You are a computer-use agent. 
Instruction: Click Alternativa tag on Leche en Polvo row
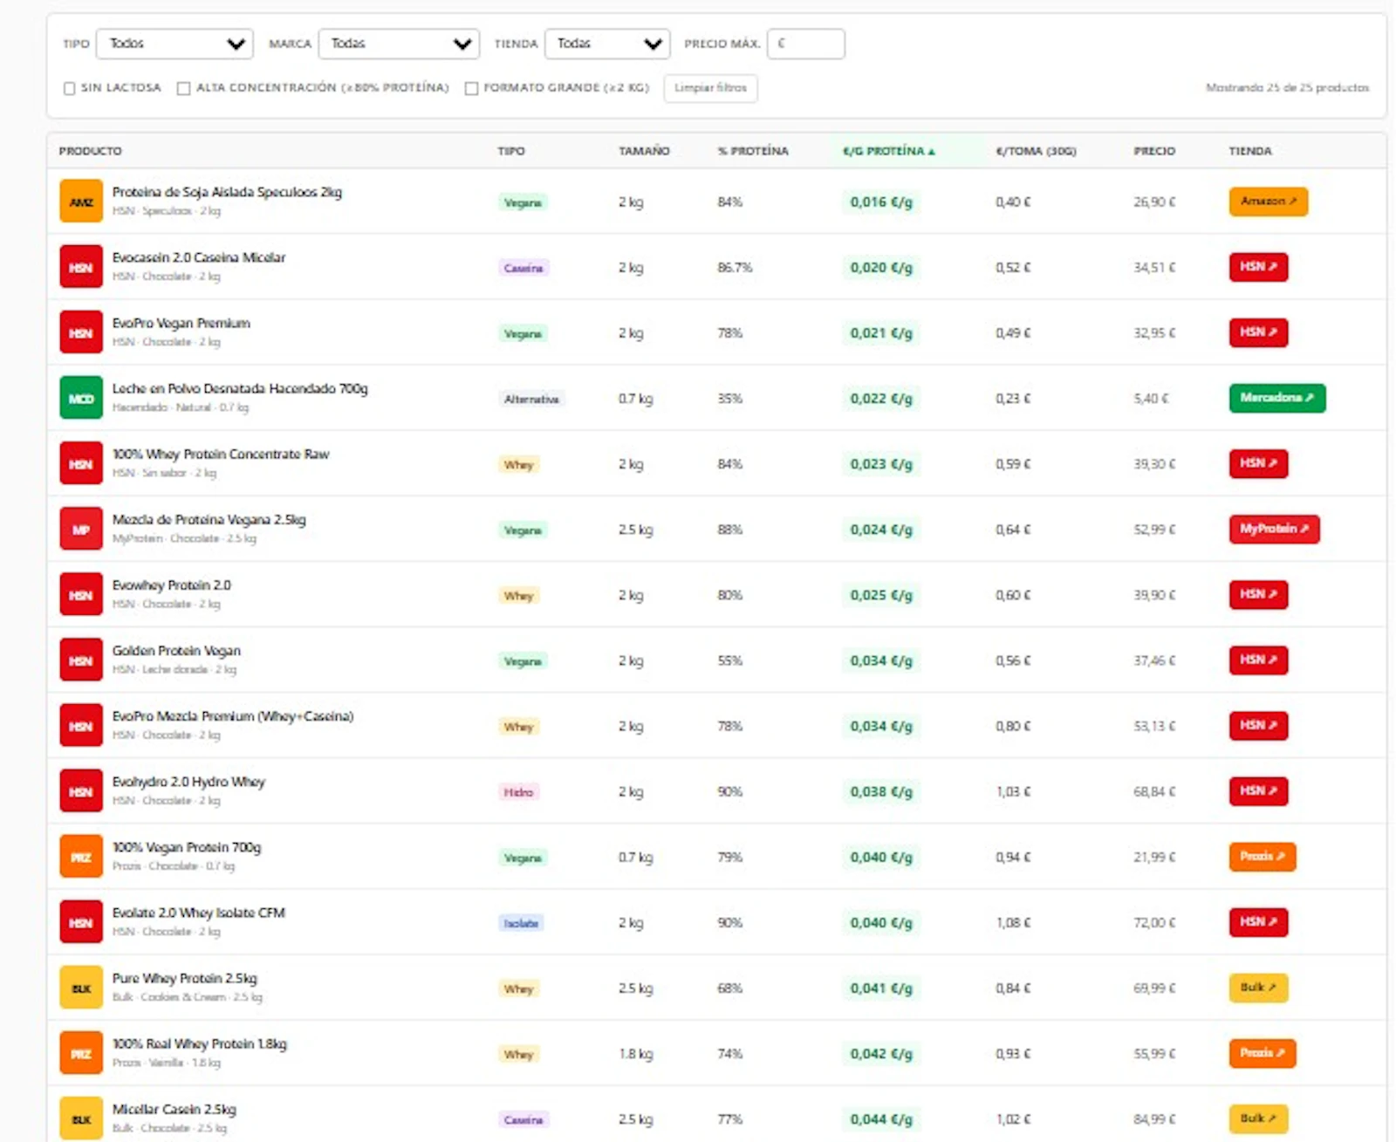tap(531, 399)
